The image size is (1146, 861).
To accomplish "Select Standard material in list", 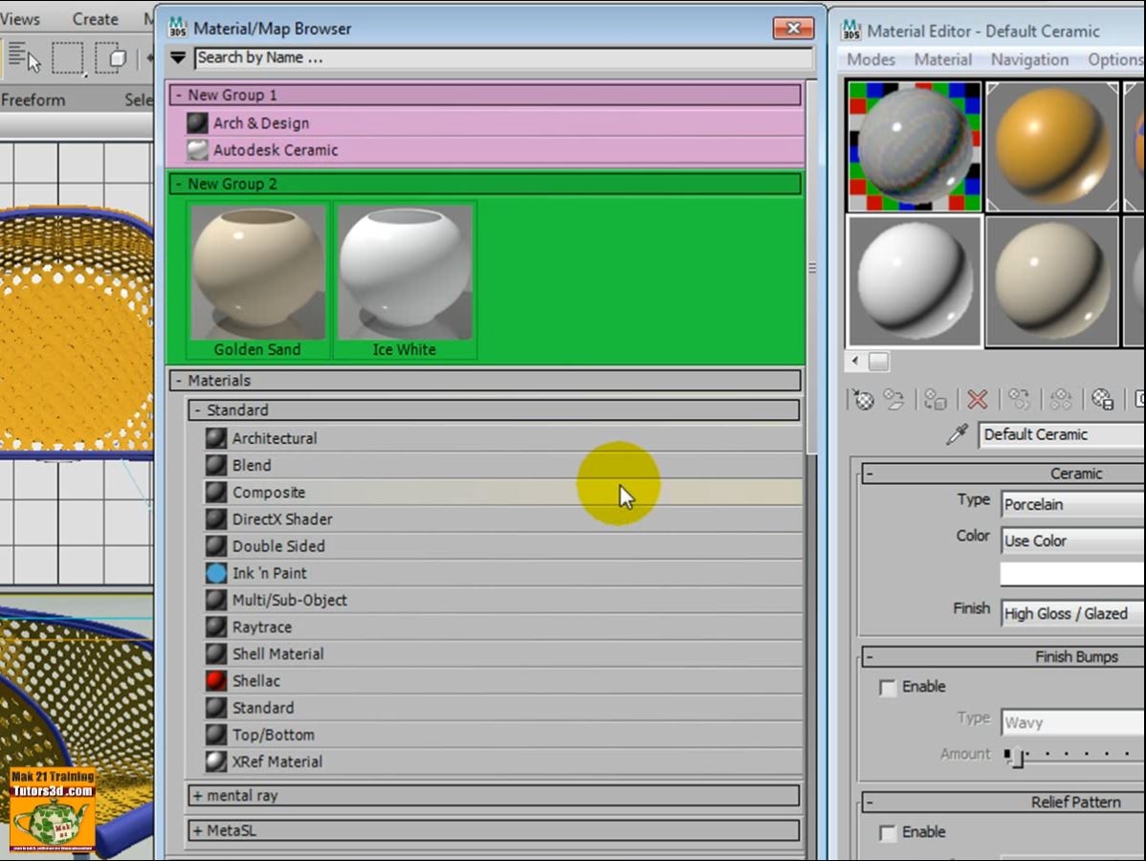I will pyautogui.click(x=503, y=708).
